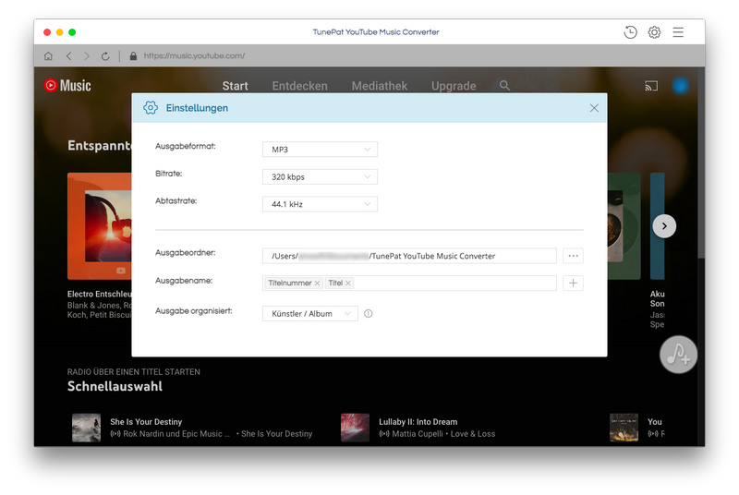739x495 pixels.
Task: Open artist Mattia Cupelli
Action: pyautogui.click(x=418, y=434)
